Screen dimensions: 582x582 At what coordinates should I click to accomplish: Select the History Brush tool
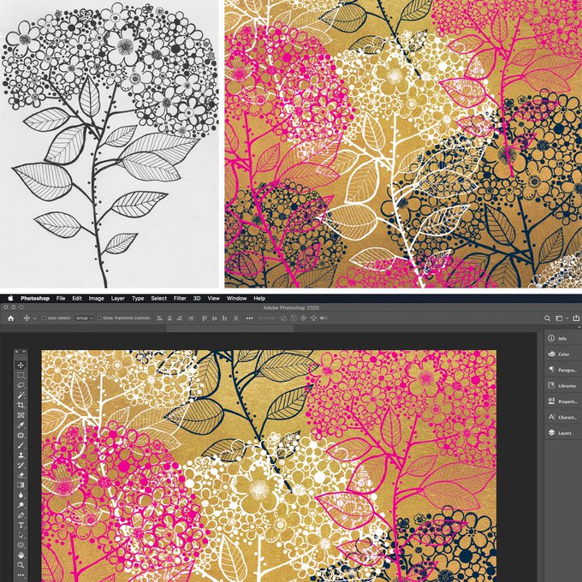pyautogui.click(x=21, y=466)
